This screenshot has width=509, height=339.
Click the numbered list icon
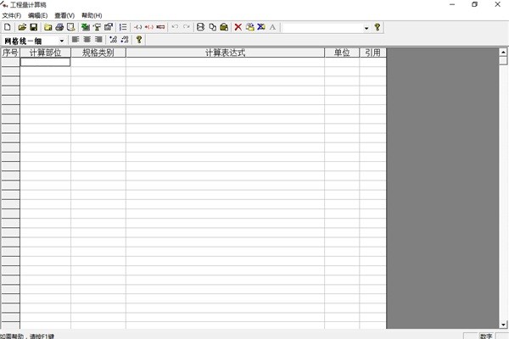[x=123, y=27]
